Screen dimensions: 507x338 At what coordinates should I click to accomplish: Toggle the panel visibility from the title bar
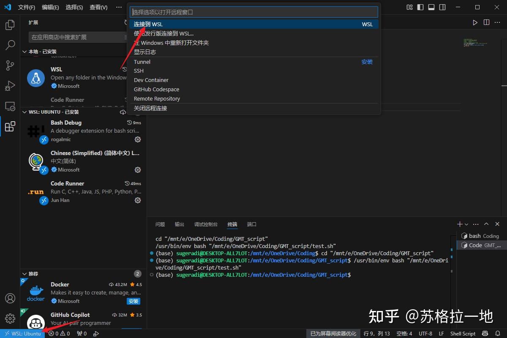pos(431,7)
